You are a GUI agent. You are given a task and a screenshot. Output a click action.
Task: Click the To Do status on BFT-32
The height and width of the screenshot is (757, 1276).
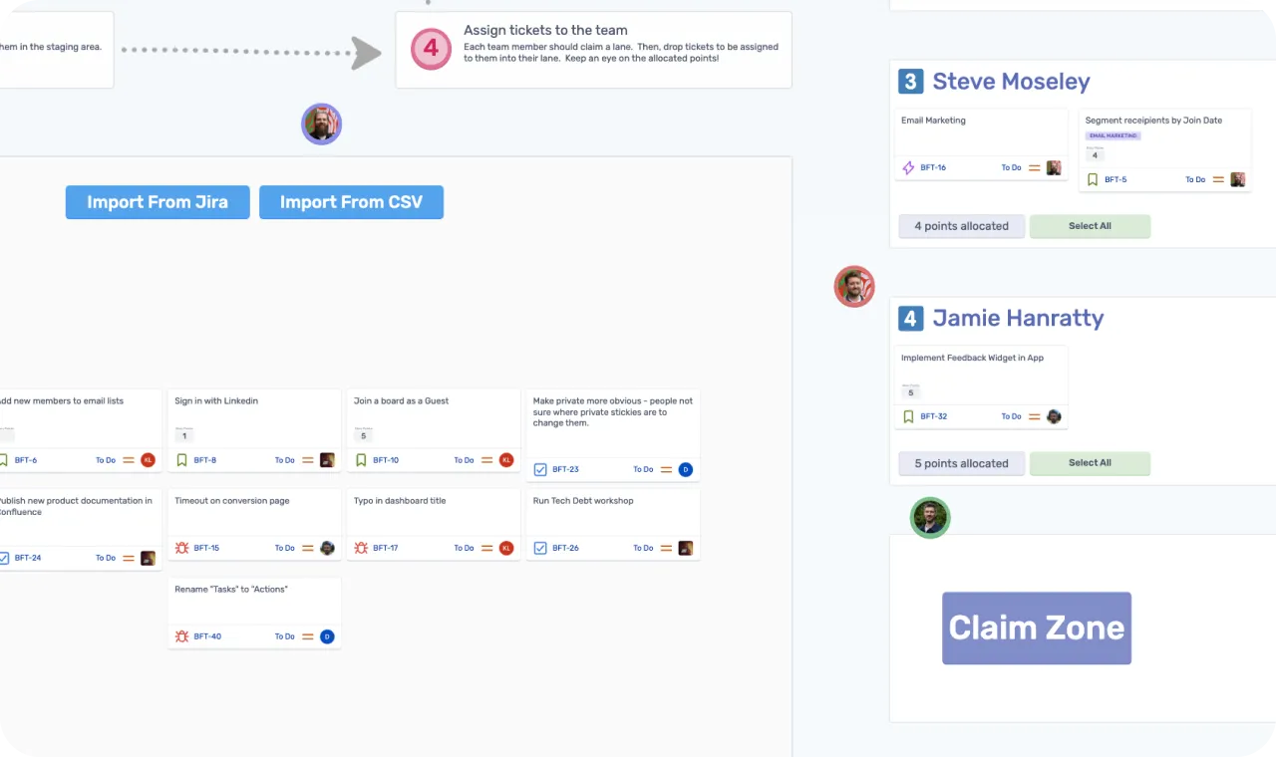(1011, 416)
